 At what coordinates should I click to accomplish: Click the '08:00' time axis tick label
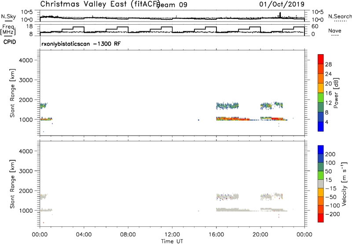pyautogui.click(x=128, y=235)
